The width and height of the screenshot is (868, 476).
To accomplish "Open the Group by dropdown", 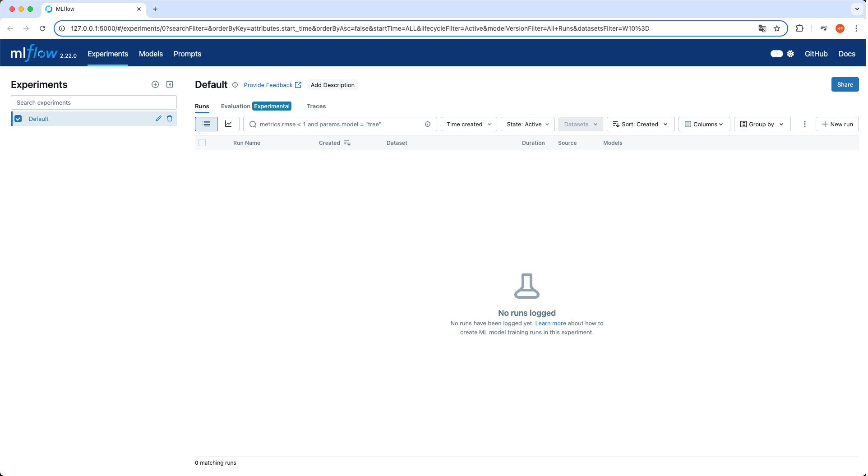I will pos(762,124).
